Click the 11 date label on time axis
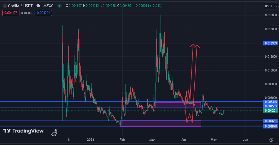Screen dimensions: 279x145 click(x=69, y=140)
